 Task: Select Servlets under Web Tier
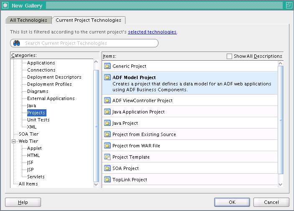[36, 177]
